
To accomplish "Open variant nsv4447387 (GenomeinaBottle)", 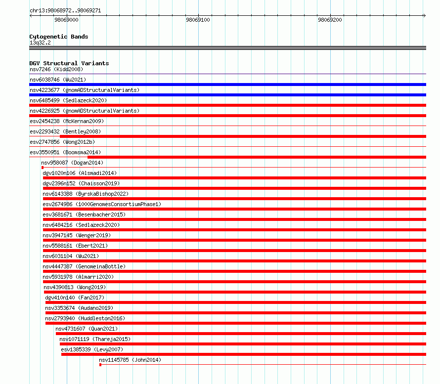I will pyautogui.click(x=84, y=266).
